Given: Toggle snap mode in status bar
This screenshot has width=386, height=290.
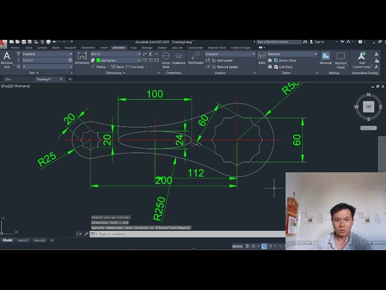Looking at the screenshot, I should click(253, 246).
